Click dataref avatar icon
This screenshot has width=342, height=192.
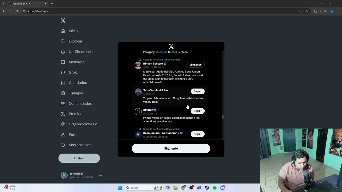[x=138, y=111]
